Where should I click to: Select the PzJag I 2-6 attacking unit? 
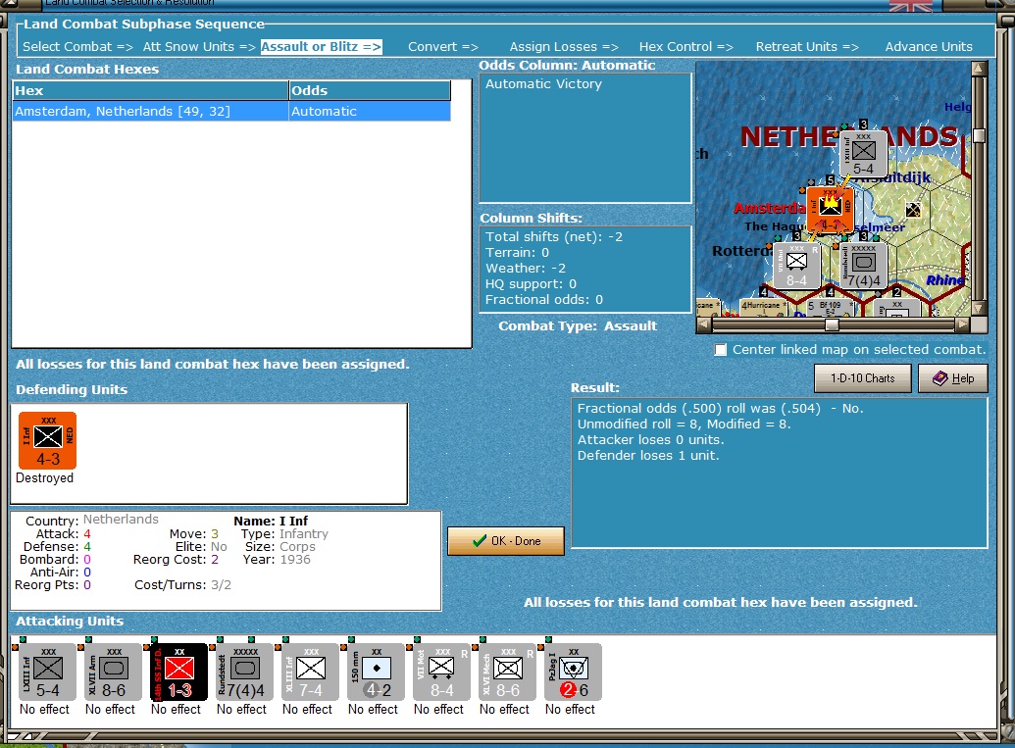point(574,673)
